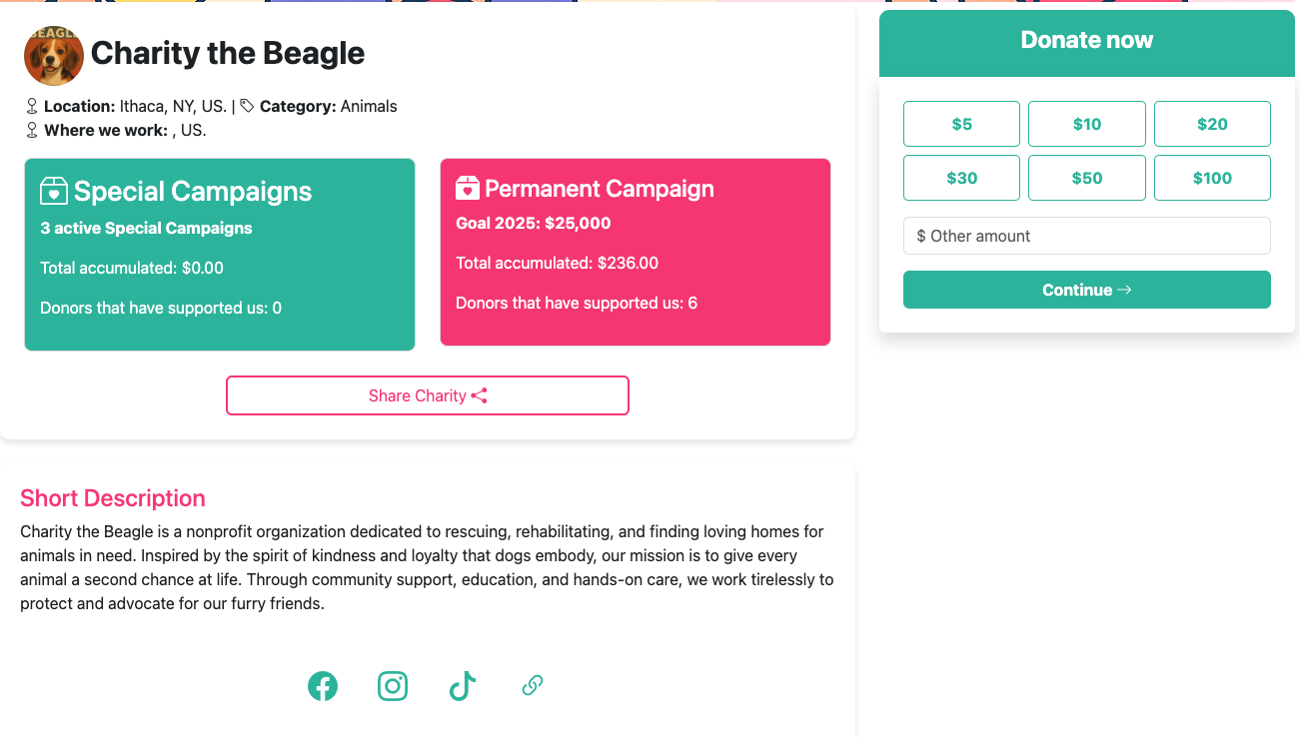Pick the $30 donation amount
The image size is (1300, 737).
coord(961,178)
